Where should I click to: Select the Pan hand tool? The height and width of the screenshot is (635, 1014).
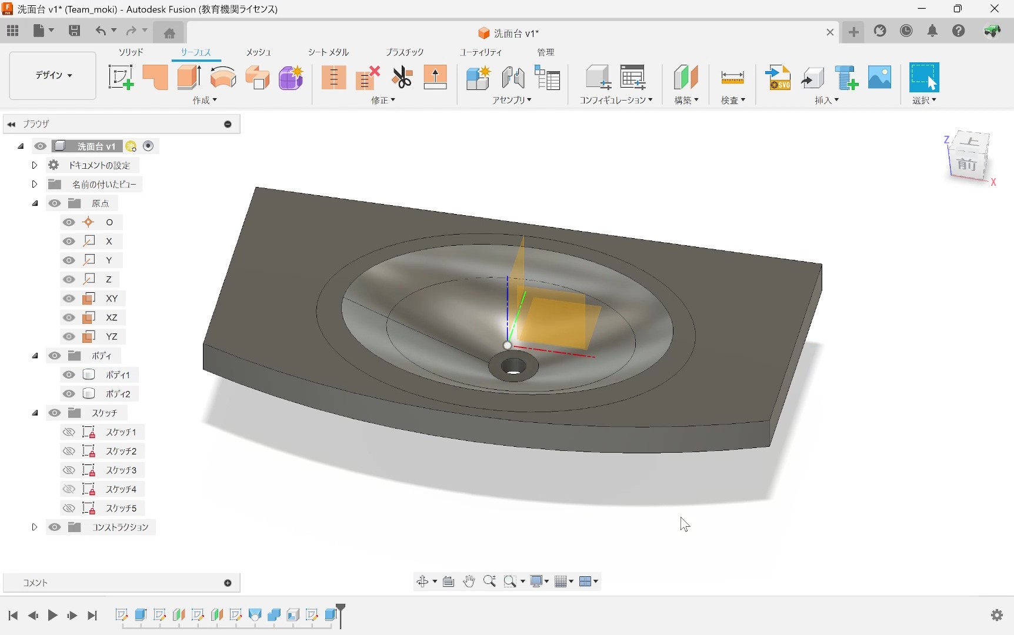pyautogui.click(x=469, y=581)
